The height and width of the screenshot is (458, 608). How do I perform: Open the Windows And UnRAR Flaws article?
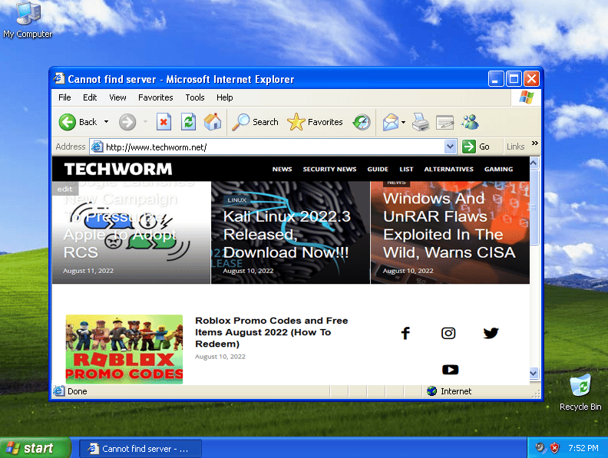[449, 225]
